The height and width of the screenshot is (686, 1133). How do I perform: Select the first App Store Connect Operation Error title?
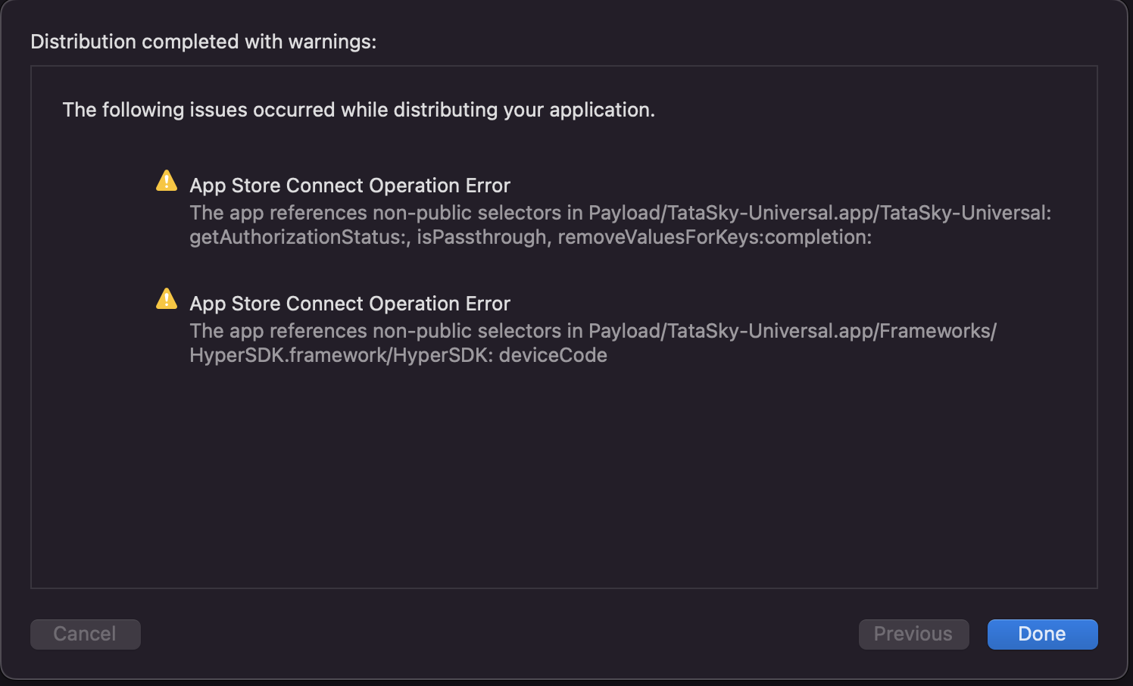[350, 186]
